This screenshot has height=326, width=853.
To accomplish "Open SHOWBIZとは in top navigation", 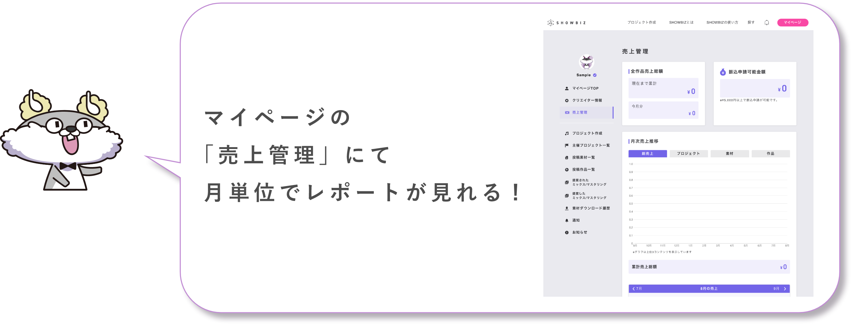I will point(681,22).
